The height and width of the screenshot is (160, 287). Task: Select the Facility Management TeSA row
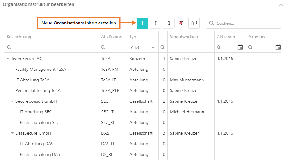tap(41, 69)
